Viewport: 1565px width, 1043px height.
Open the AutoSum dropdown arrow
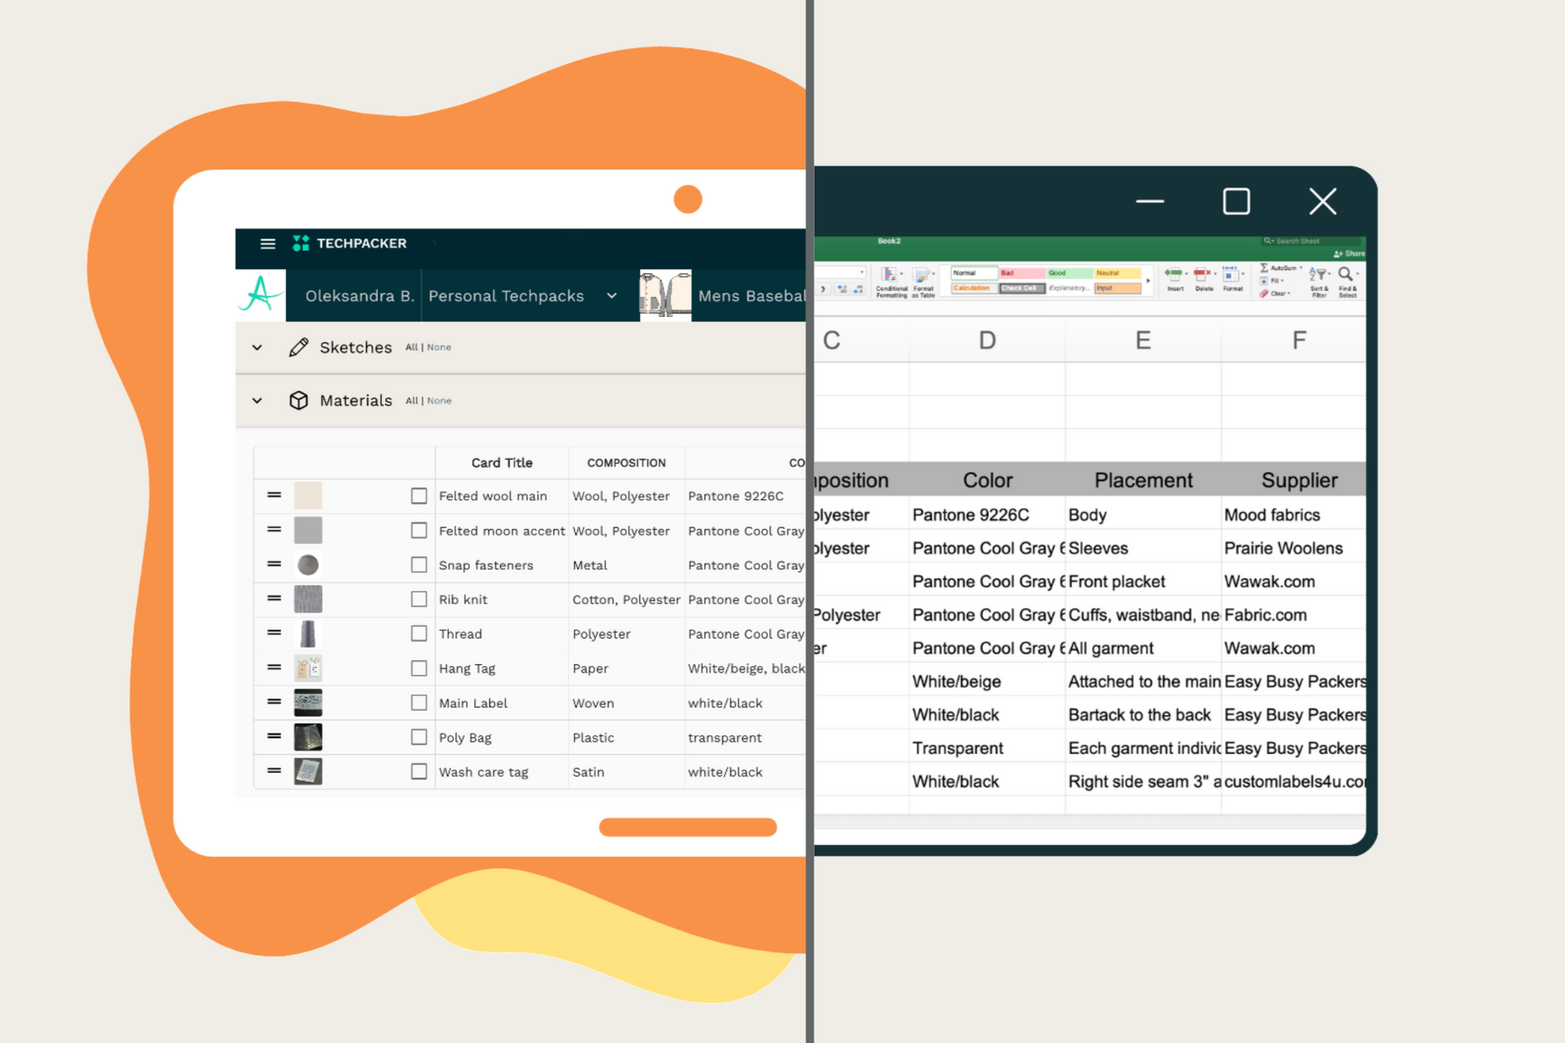point(1301,268)
